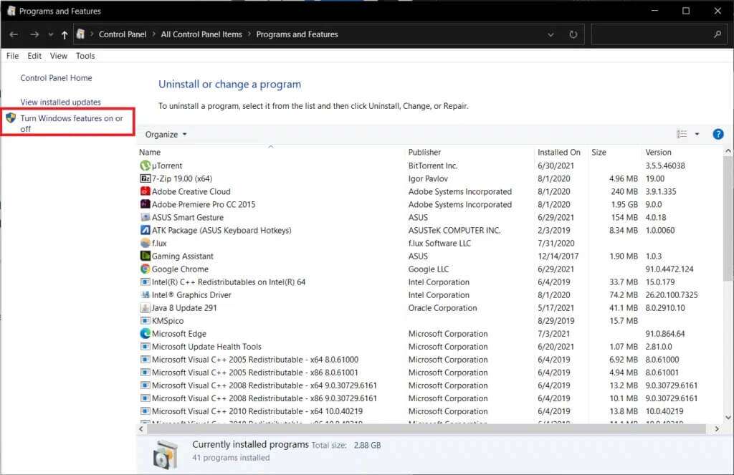Click the refresh address bar icon

573,34
